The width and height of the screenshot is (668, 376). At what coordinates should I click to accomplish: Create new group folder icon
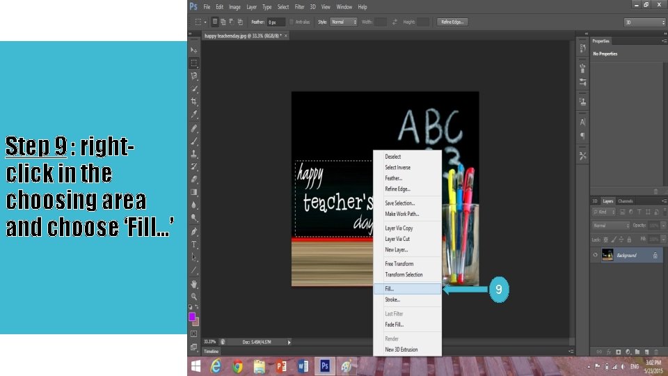point(637,352)
